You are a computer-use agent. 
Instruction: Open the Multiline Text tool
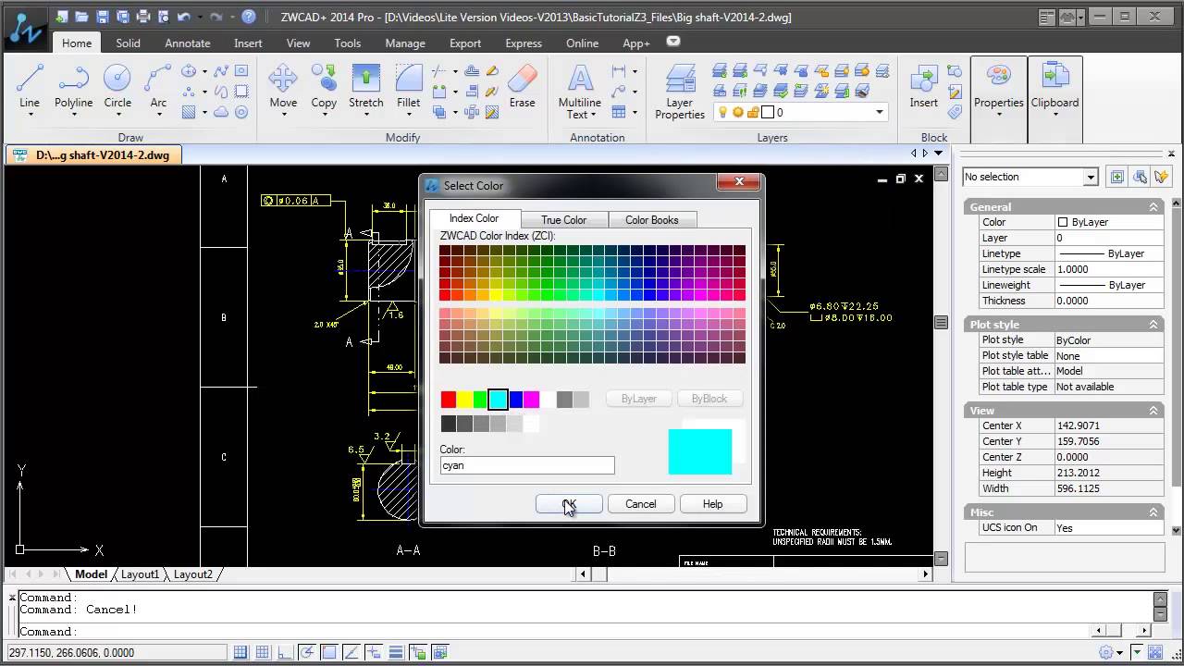coord(580,90)
